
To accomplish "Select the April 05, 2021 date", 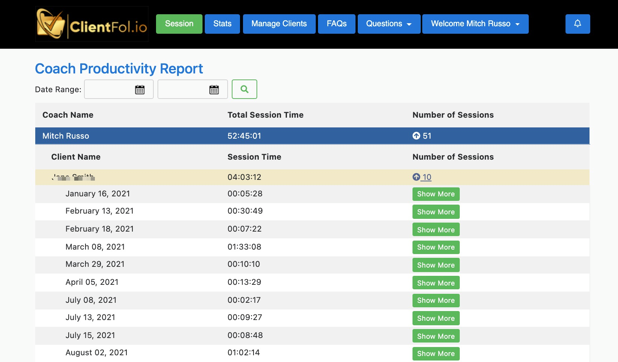I will tap(92, 282).
